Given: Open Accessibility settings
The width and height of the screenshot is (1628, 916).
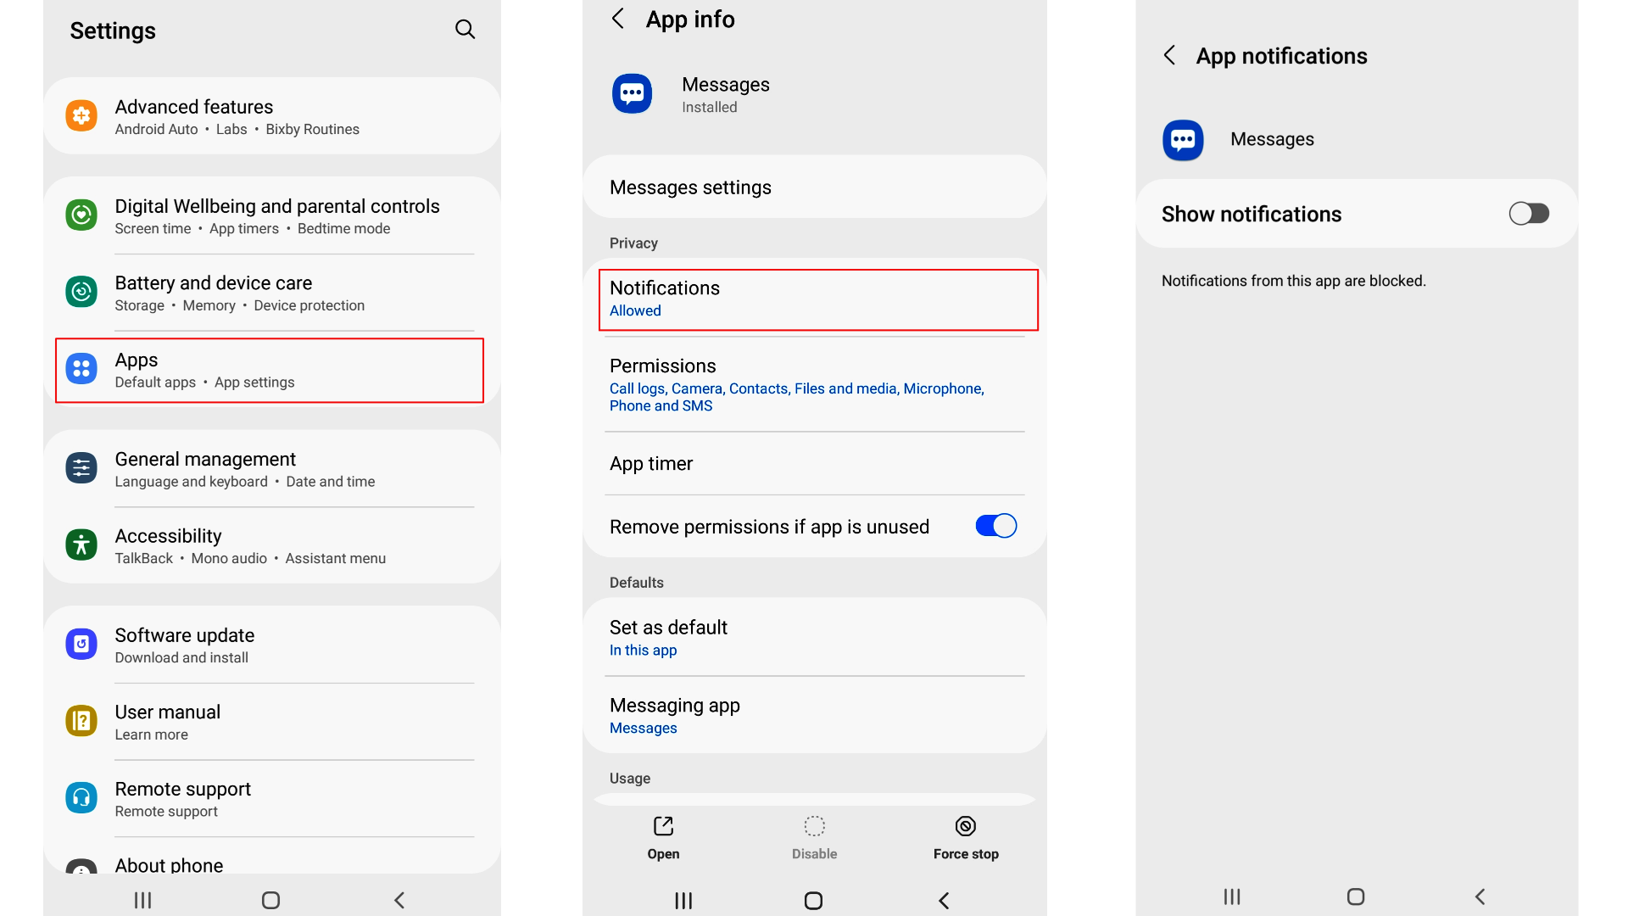Looking at the screenshot, I should (x=271, y=545).
